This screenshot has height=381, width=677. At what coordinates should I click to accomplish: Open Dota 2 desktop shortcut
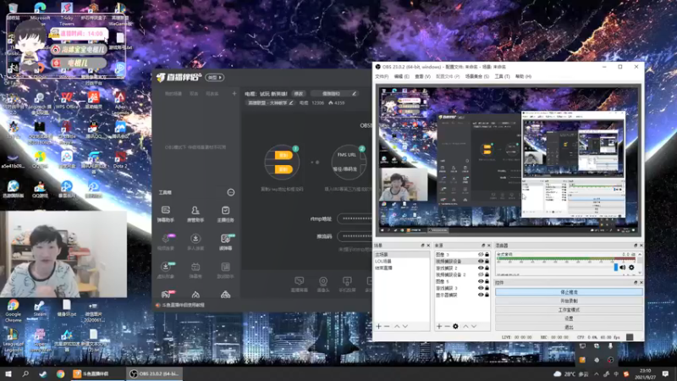[x=120, y=160]
